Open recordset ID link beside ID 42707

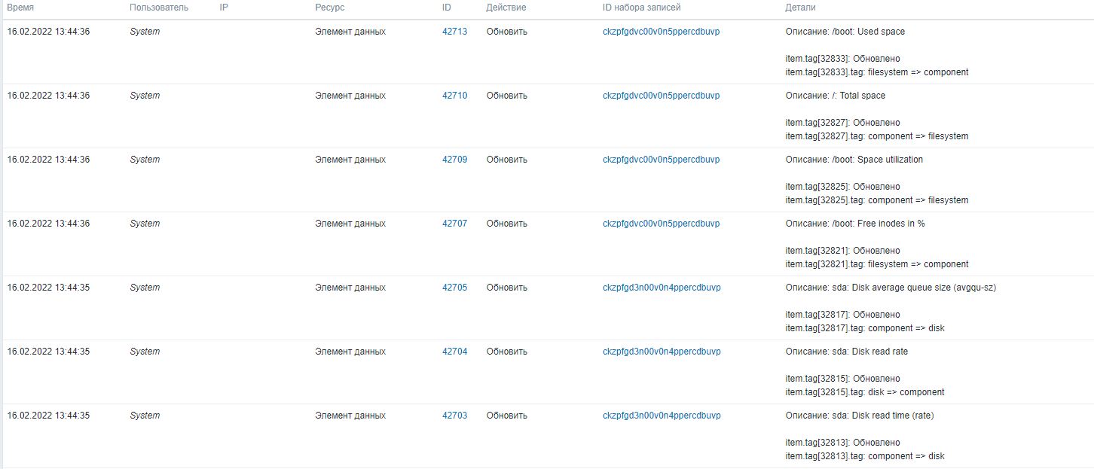point(661,224)
